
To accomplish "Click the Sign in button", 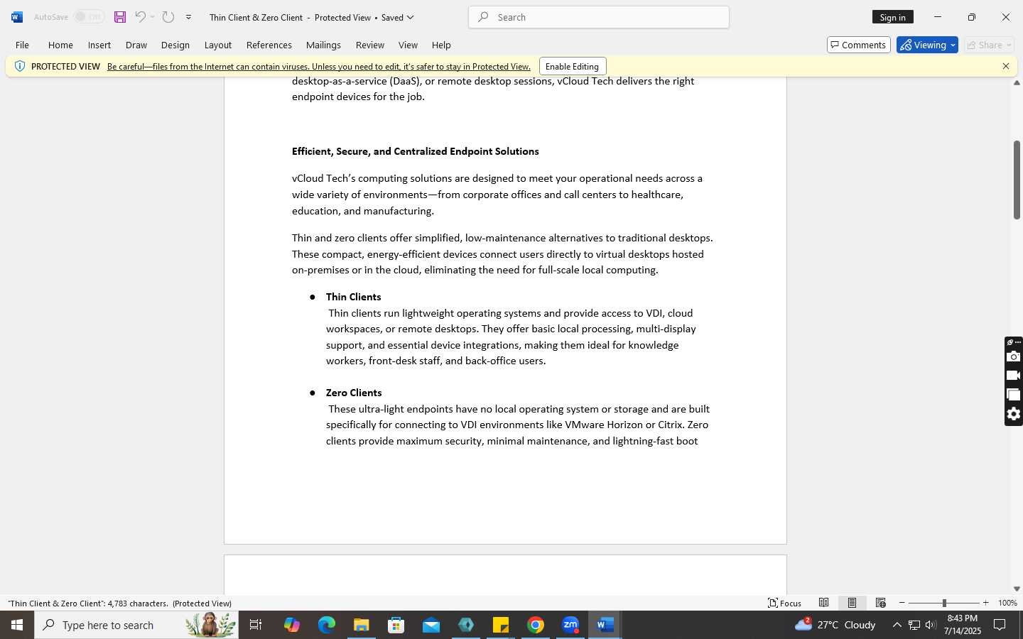I will pyautogui.click(x=892, y=17).
